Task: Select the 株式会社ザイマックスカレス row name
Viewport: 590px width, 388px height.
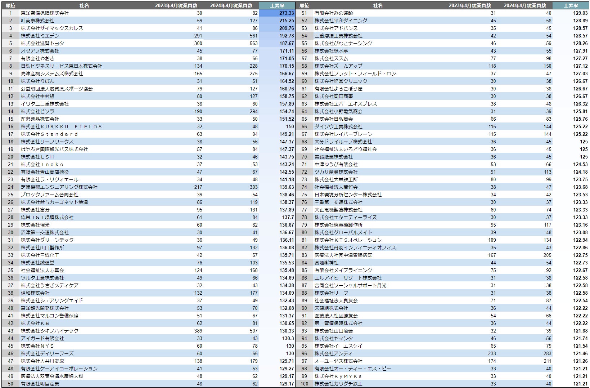Action: [x=52, y=28]
